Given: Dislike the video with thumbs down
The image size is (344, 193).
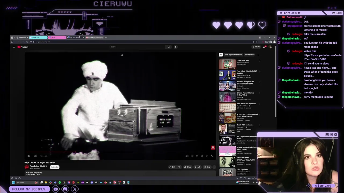Looking at the screenshot, I should pyautogui.click(x=179, y=167).
